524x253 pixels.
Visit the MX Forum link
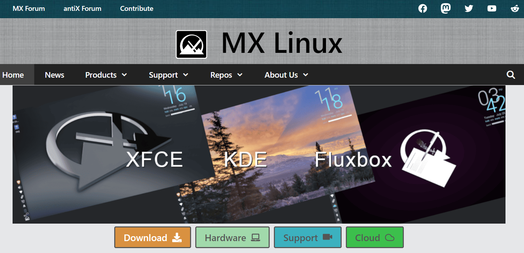[x=29, y=9]
